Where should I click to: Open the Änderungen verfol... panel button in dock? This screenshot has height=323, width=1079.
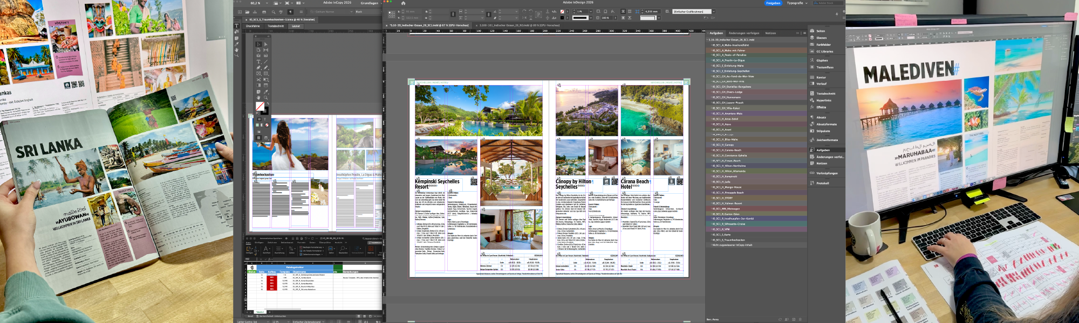tap(827, 157)
